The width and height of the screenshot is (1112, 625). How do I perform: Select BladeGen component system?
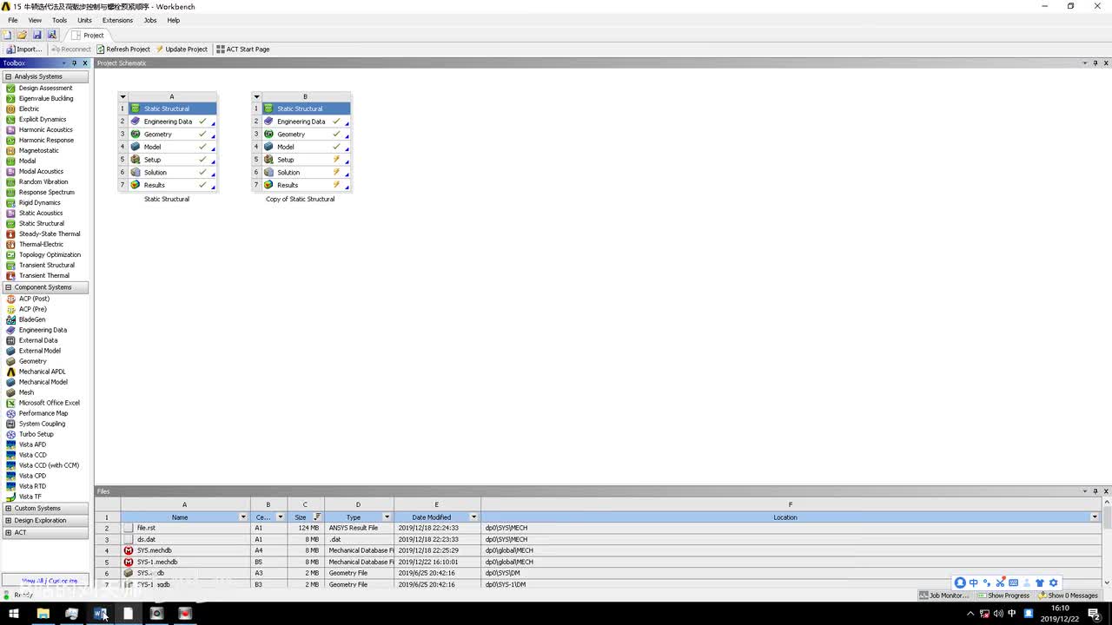pyautogui.click(x=31, y=319)
